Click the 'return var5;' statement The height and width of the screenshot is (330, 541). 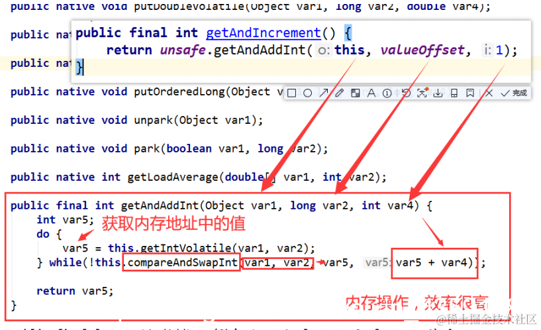pyautogui.click(x=75, y=291)
